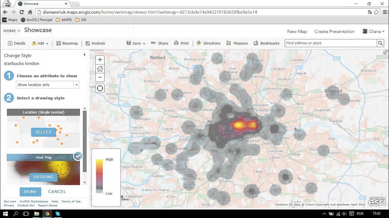Cancel the style change
The width and height of the screenshot is (389, 218).
(x=57, y=192)
